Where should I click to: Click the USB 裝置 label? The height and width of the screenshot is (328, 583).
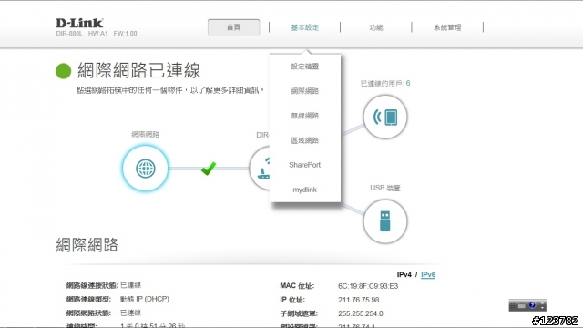click(385, 188)
